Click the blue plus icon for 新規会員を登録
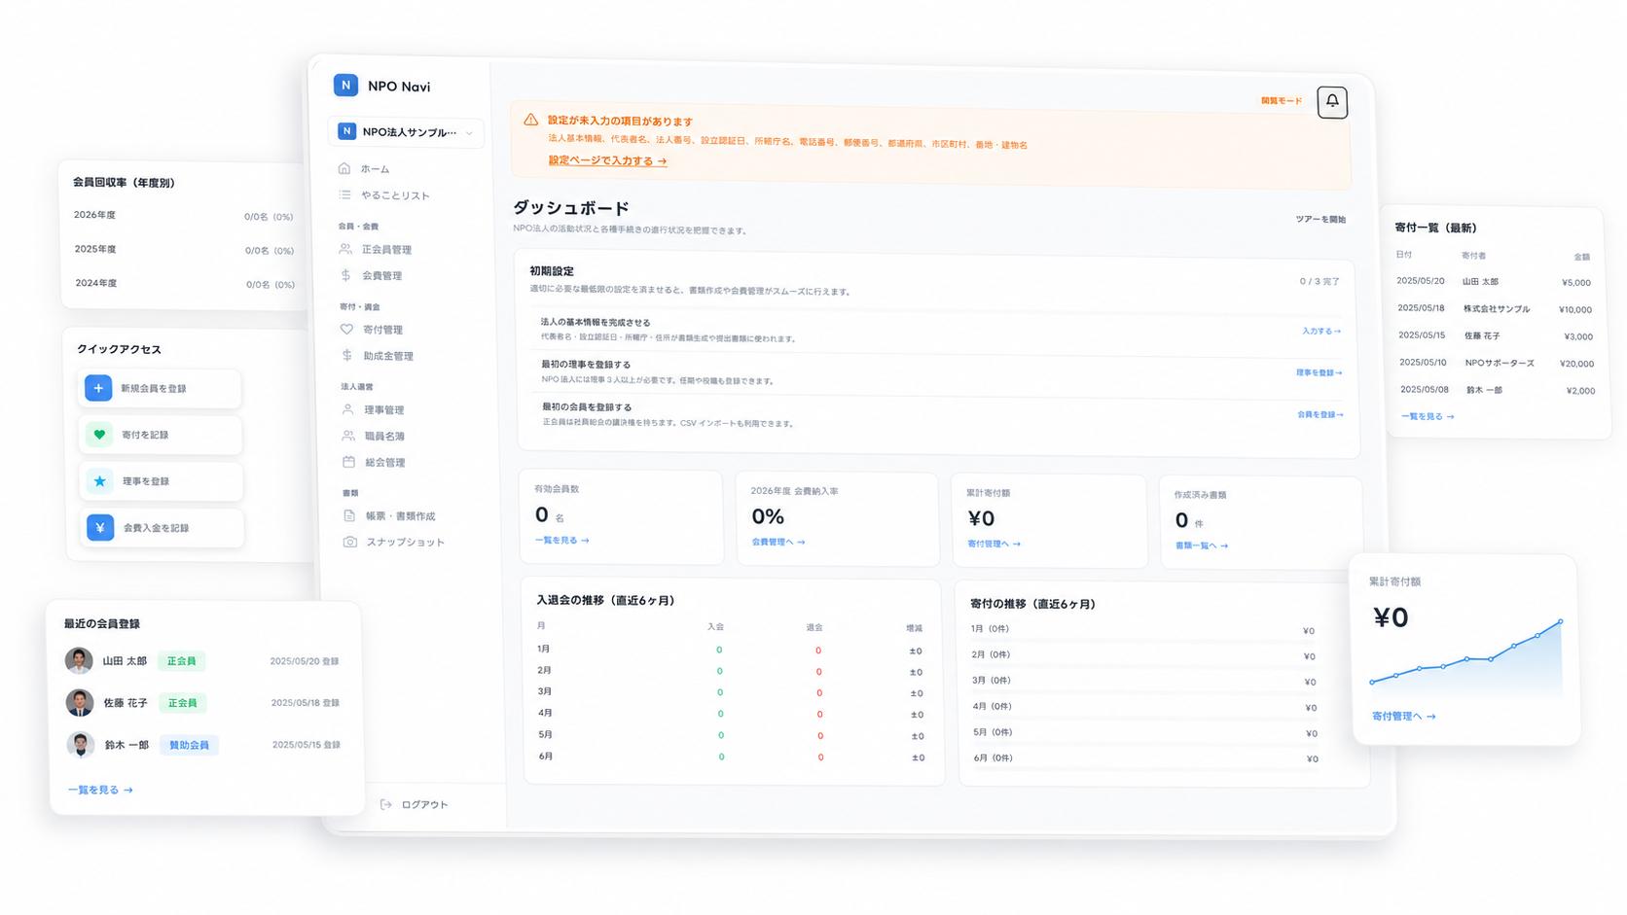 pos(98,388)
